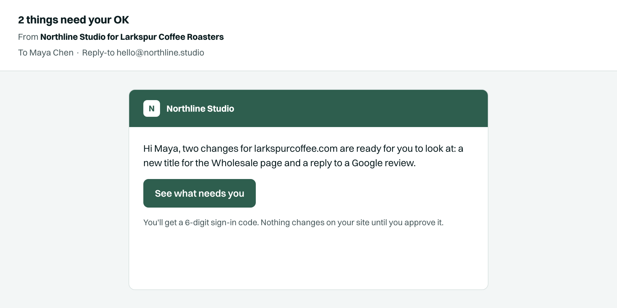617x308 pixels.
Task: Click the Northline Studio N logo icon
Action: [x=152, y=108]
